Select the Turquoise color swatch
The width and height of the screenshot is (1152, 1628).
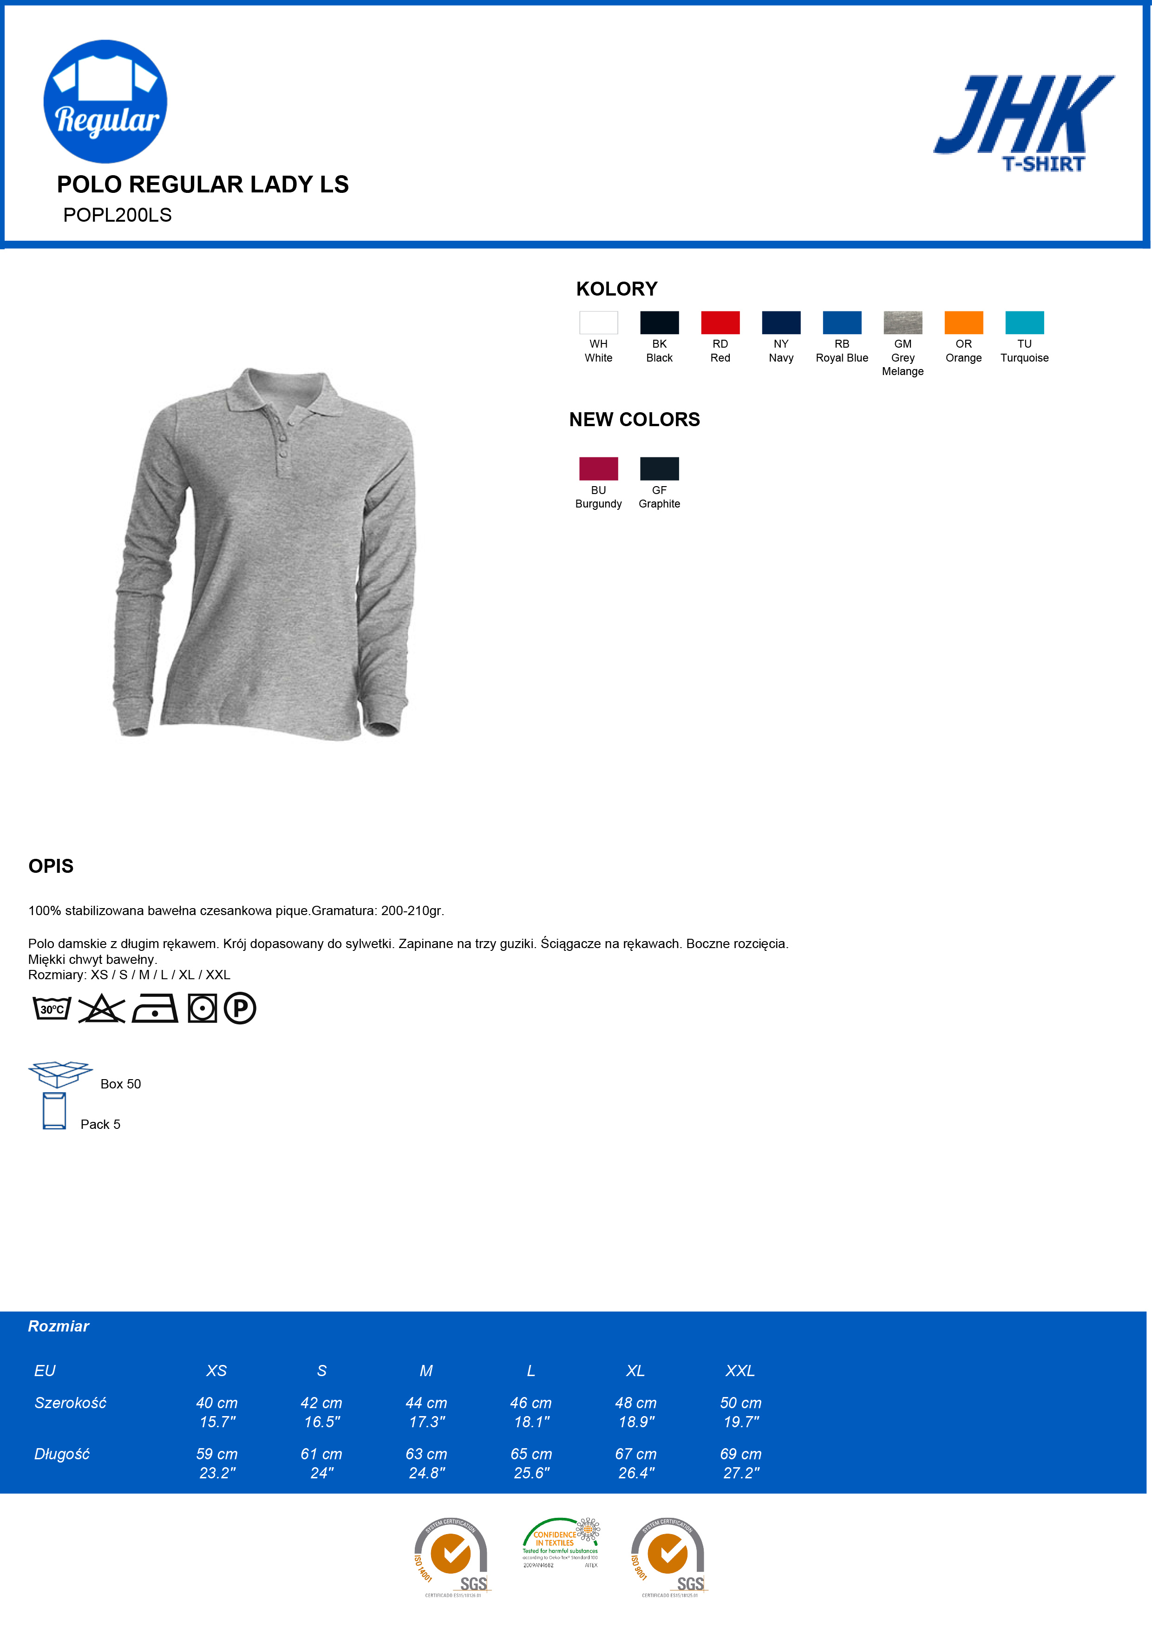[1024, 323]
